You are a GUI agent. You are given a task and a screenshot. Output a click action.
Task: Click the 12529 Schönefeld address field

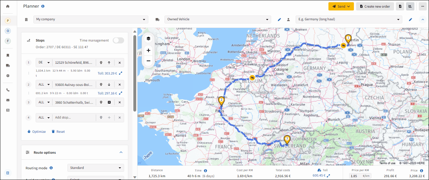point(74,63)
